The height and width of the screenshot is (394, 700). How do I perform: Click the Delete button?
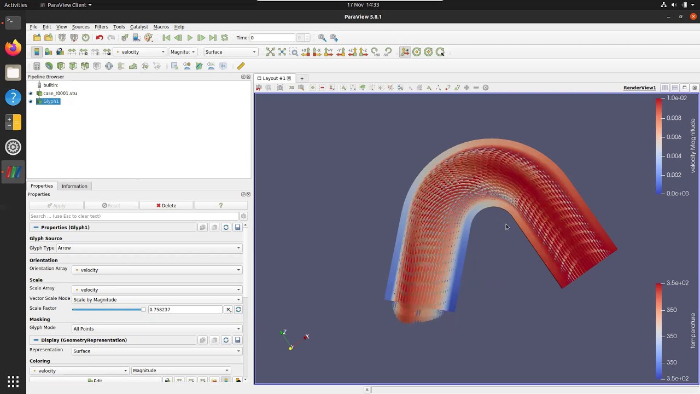166,206
